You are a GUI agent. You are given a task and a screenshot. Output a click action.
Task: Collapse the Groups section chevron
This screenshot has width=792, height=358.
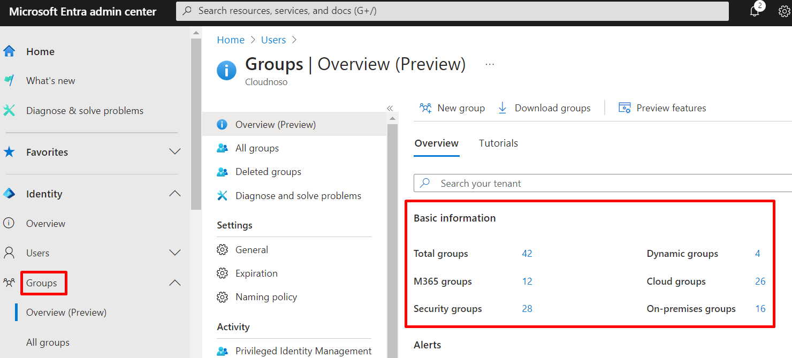point(175,283)
